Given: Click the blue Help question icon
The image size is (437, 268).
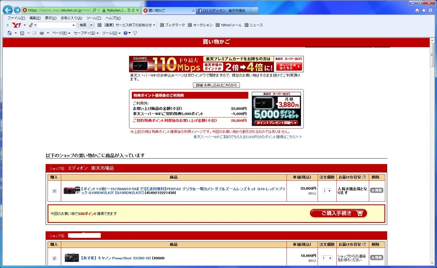Looking at the screenshot, I should coord(125,33).
